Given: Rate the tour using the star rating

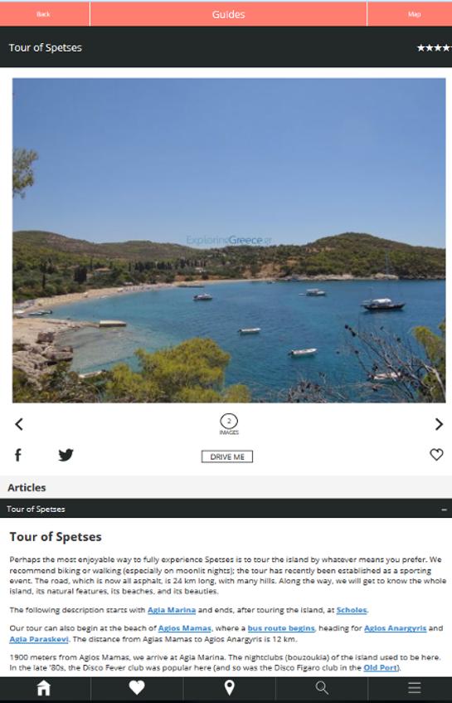Looking at the screenshot, I should pyautogui.click(x=434, y=47).
